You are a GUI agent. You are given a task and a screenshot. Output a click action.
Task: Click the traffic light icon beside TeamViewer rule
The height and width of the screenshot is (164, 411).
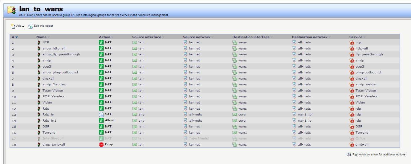(39, 91)
